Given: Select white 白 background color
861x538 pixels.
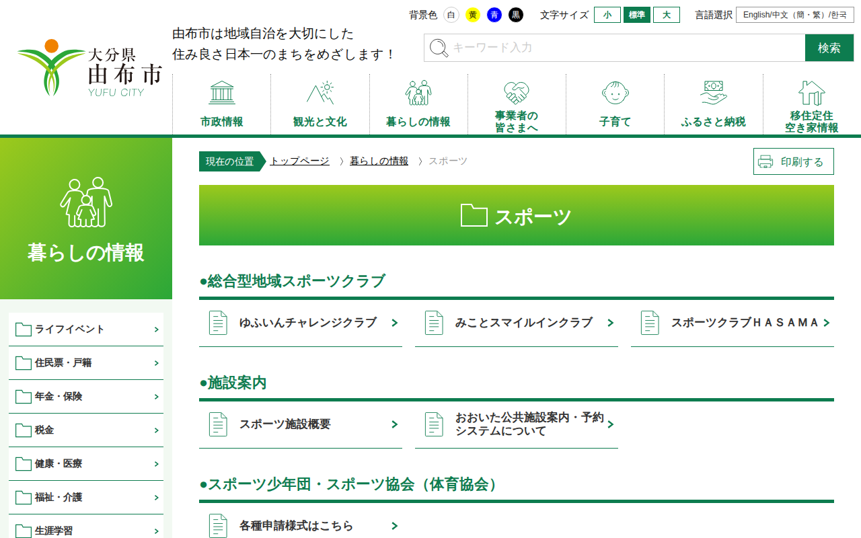Looking at the screenshot, I should (451, 15).
